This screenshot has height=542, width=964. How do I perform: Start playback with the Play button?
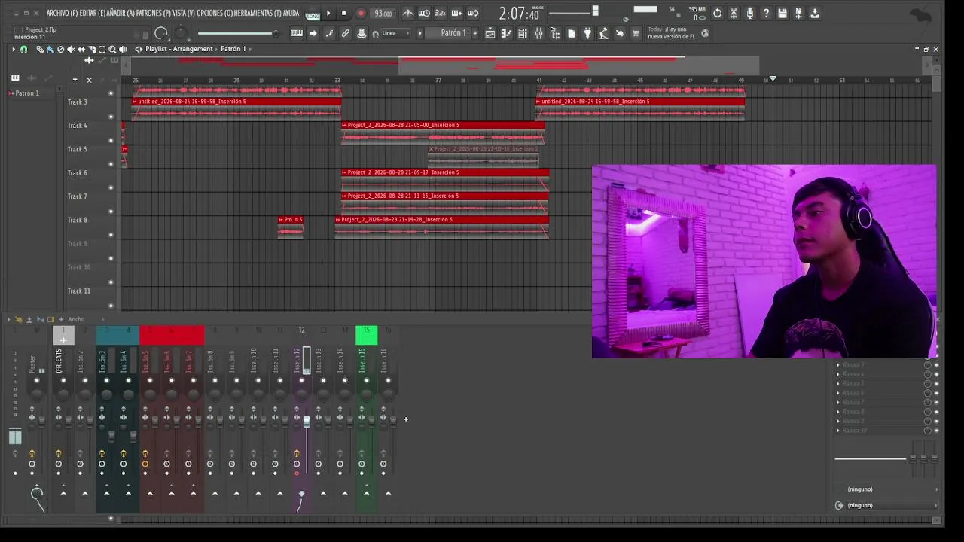[328, 13]
